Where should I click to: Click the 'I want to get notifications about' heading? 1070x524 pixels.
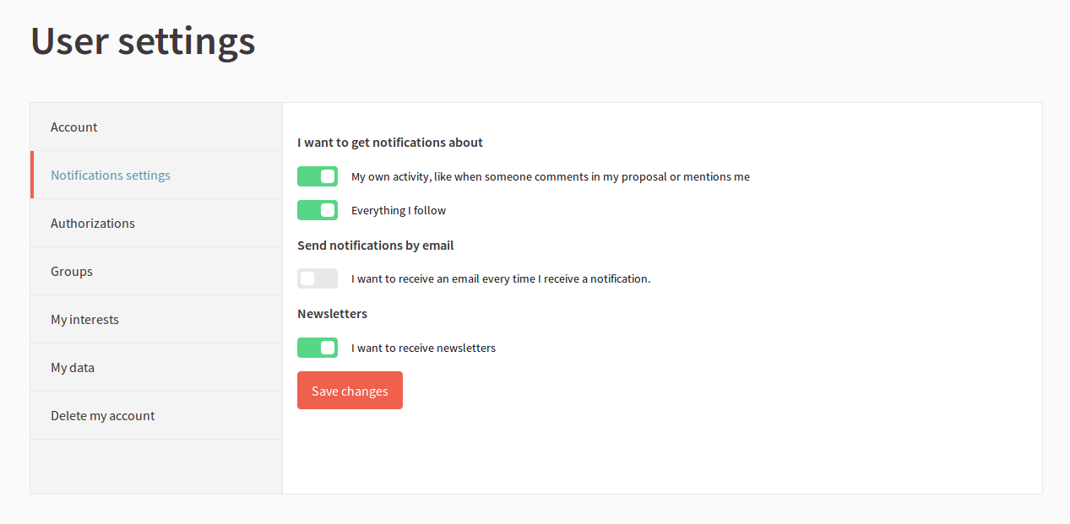coord(390,143)
